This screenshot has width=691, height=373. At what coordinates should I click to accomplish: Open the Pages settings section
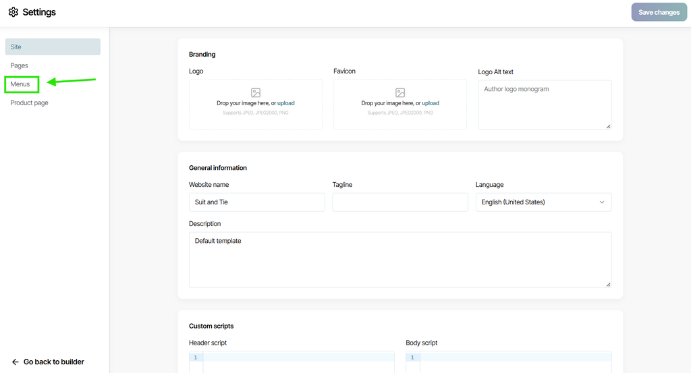(x=20, y=65)
